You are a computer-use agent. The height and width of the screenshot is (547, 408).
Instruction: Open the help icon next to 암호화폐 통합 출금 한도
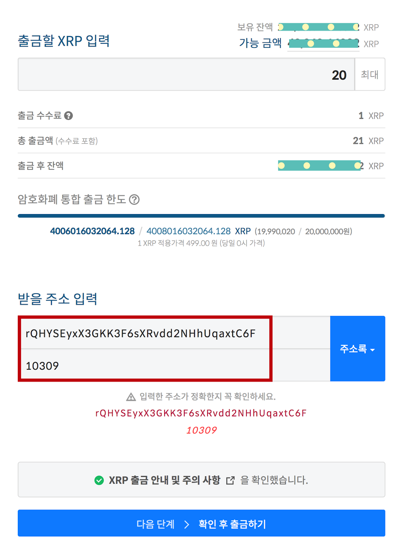click(x=134, y=199)
